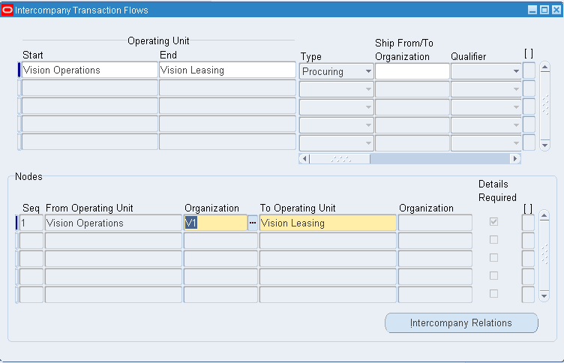564x363 pixels.
Task: Click the To Operating Unit field in second Nodes row
Action: (328, 241)
